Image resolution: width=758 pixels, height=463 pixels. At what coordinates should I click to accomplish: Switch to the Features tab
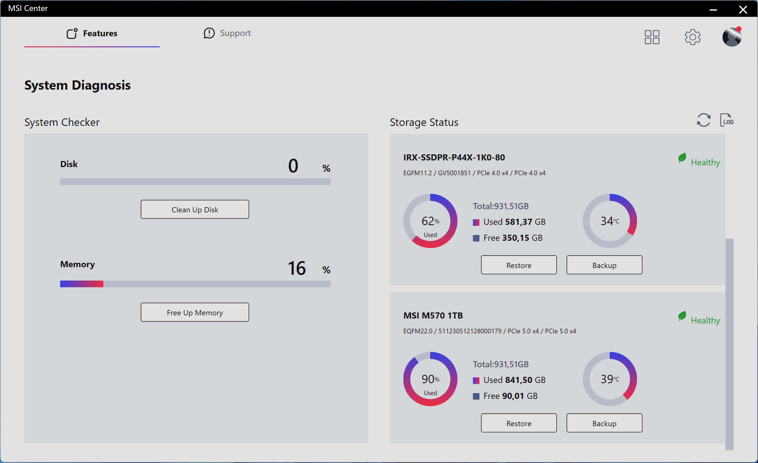pos(92,33)
